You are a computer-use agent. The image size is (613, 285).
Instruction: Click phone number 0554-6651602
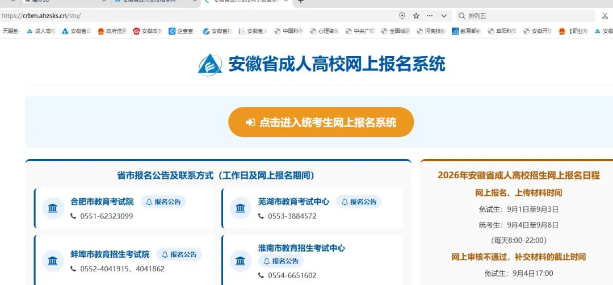(292, 275)
